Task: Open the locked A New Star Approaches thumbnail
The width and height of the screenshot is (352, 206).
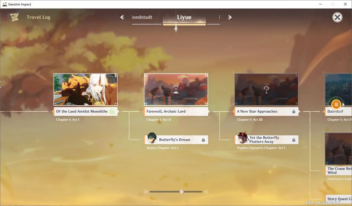Action: tap(266, 90)
